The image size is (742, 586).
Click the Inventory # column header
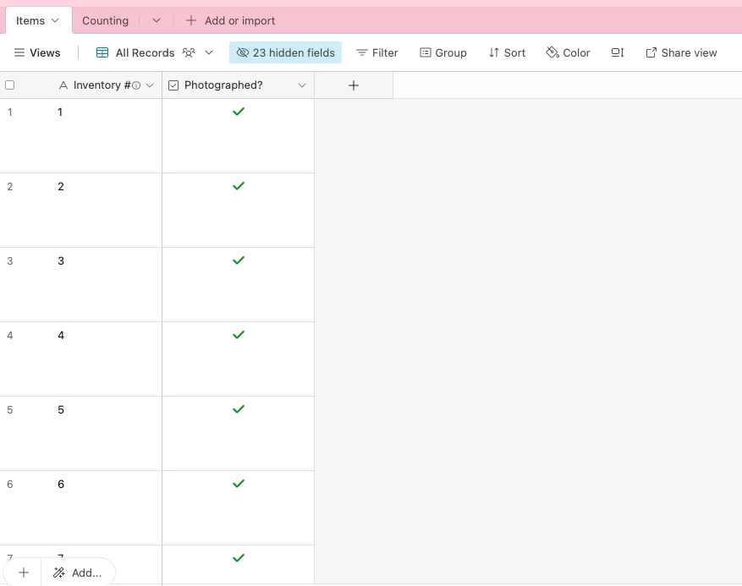coord(102,85)
